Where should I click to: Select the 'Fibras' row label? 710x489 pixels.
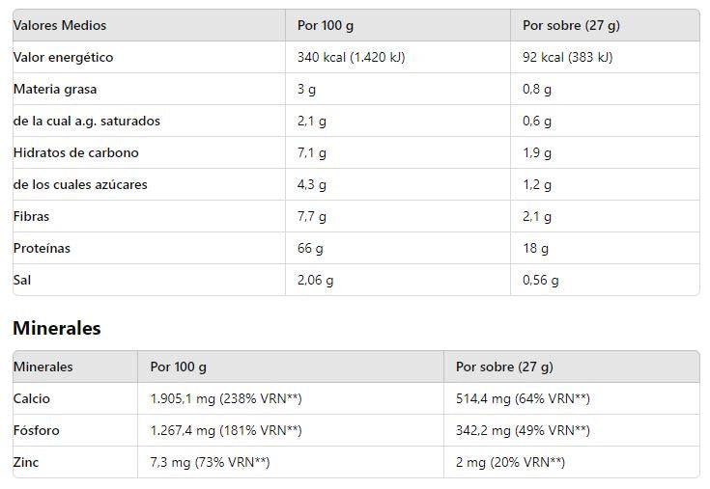click(x=31, y=216)
